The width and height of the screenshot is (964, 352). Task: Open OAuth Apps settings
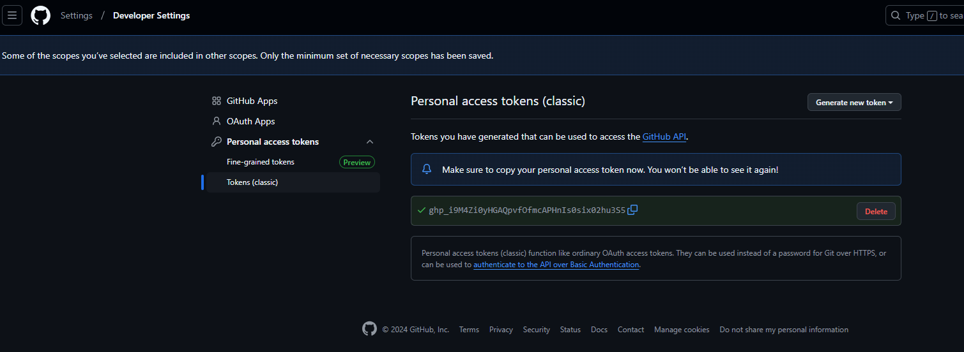tap(250, 121)
